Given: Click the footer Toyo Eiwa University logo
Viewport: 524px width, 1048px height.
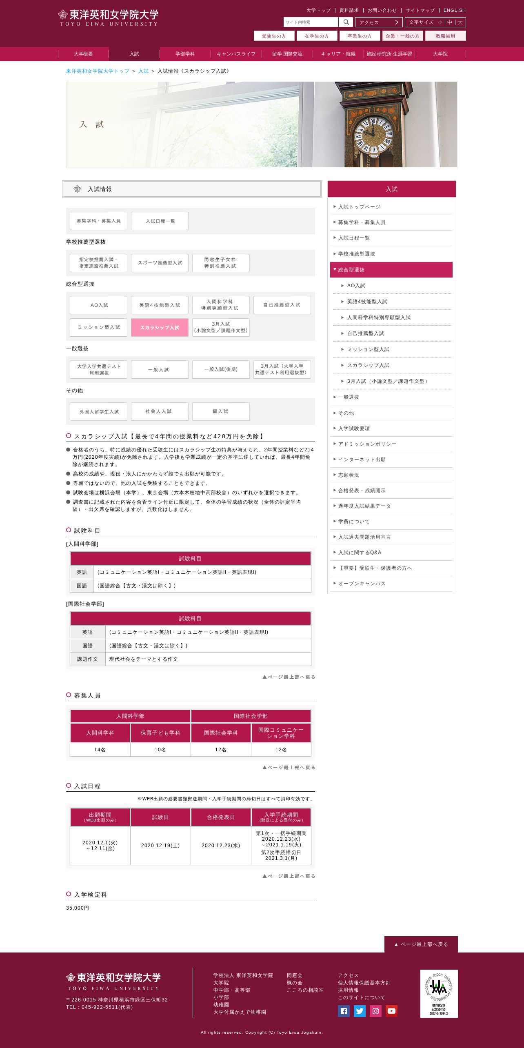Looking at the screenshot, I should pyautogui.click(x=113, y=981).
